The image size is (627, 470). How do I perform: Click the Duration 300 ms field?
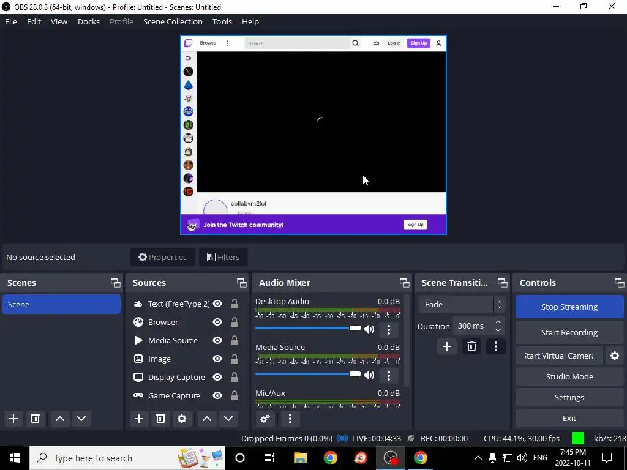[x=472, y=326]
